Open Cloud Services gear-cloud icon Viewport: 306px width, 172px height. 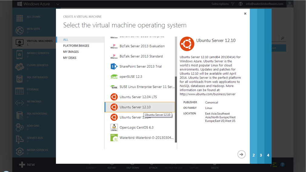click(x=19, y=67)
